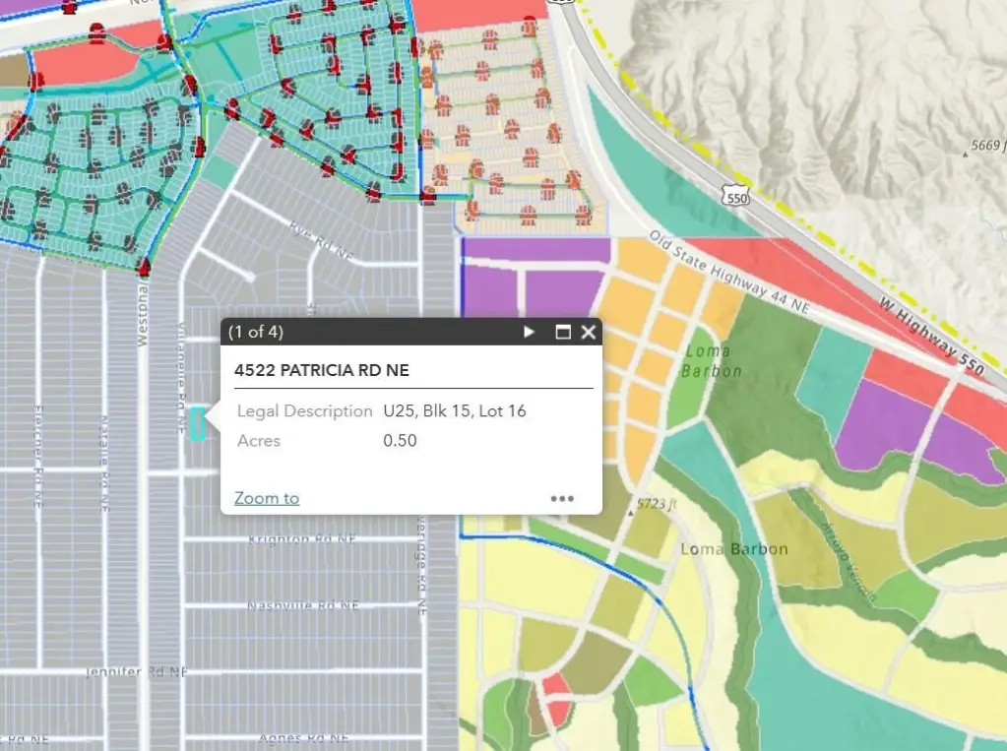Click hydrant icon above Westphalia road label
1007x751 pixels.
click(144, 267)
